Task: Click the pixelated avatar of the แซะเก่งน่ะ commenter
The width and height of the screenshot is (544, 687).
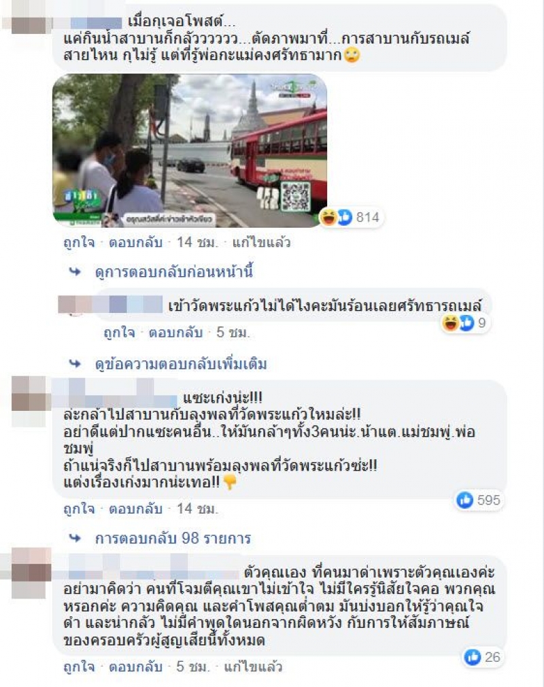Action: [29, 401]
